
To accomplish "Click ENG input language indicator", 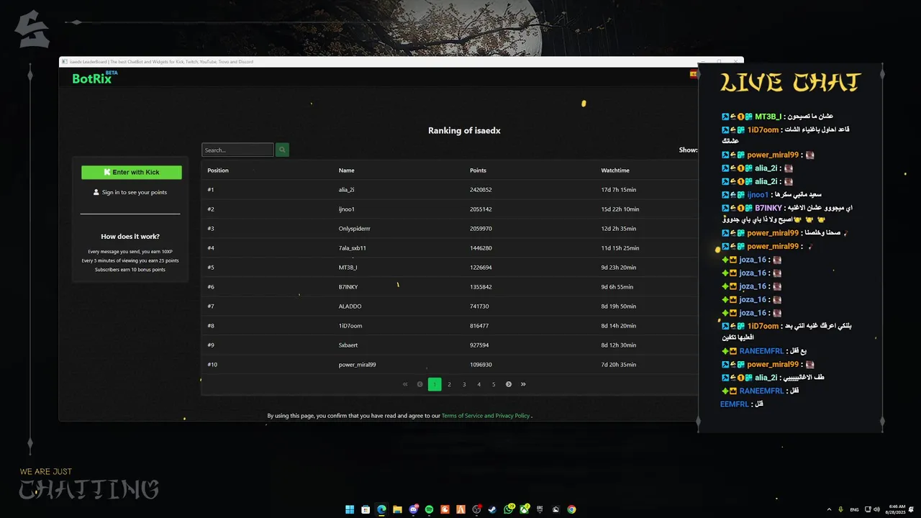I will 855,509.
